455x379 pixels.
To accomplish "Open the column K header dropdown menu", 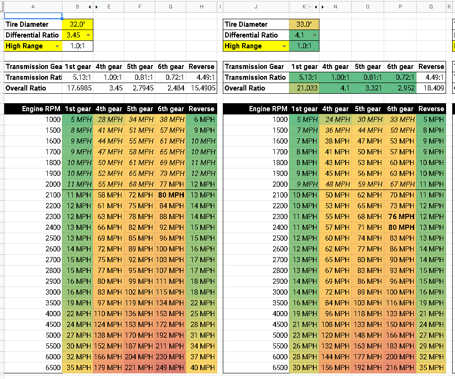I will point(310,7).
